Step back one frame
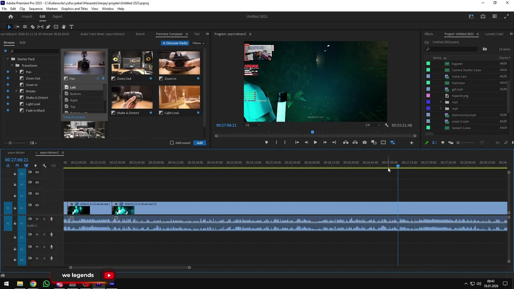 [x=306, y=142]
